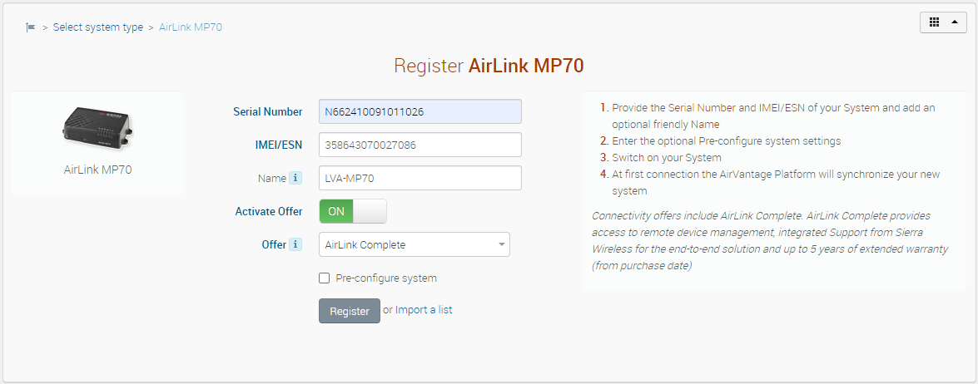Open the Import a list link
Viewport: 978px width, 384px height.
click(424, 310)
